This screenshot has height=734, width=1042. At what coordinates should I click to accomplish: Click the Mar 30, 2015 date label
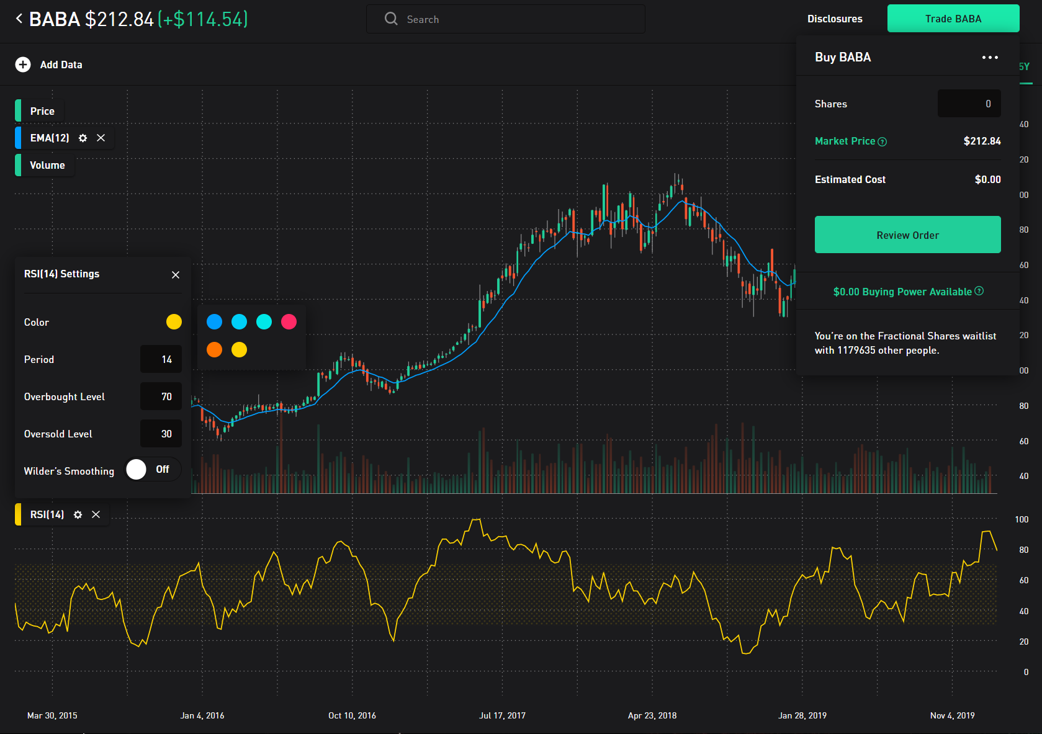(x=52, y=715)
